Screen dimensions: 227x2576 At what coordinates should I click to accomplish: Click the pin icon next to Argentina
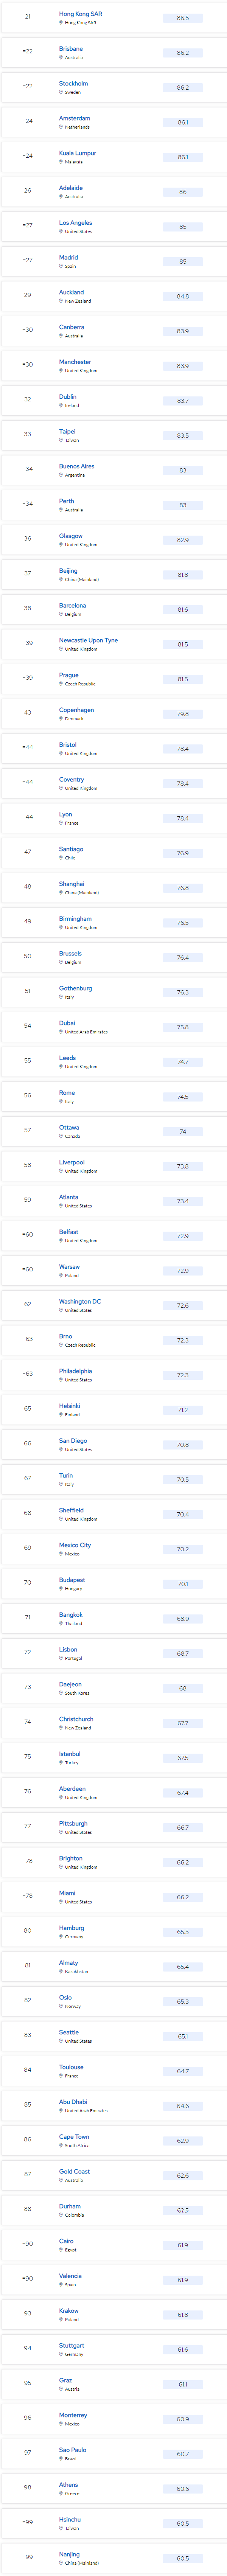tap(61, 475)
